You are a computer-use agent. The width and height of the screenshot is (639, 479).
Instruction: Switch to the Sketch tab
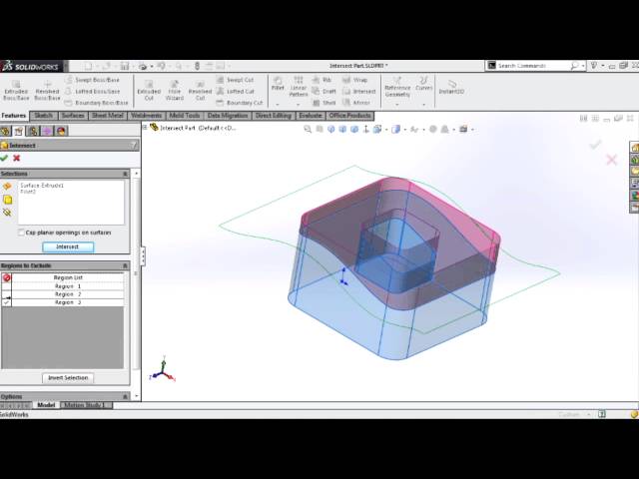coord(44,116)
